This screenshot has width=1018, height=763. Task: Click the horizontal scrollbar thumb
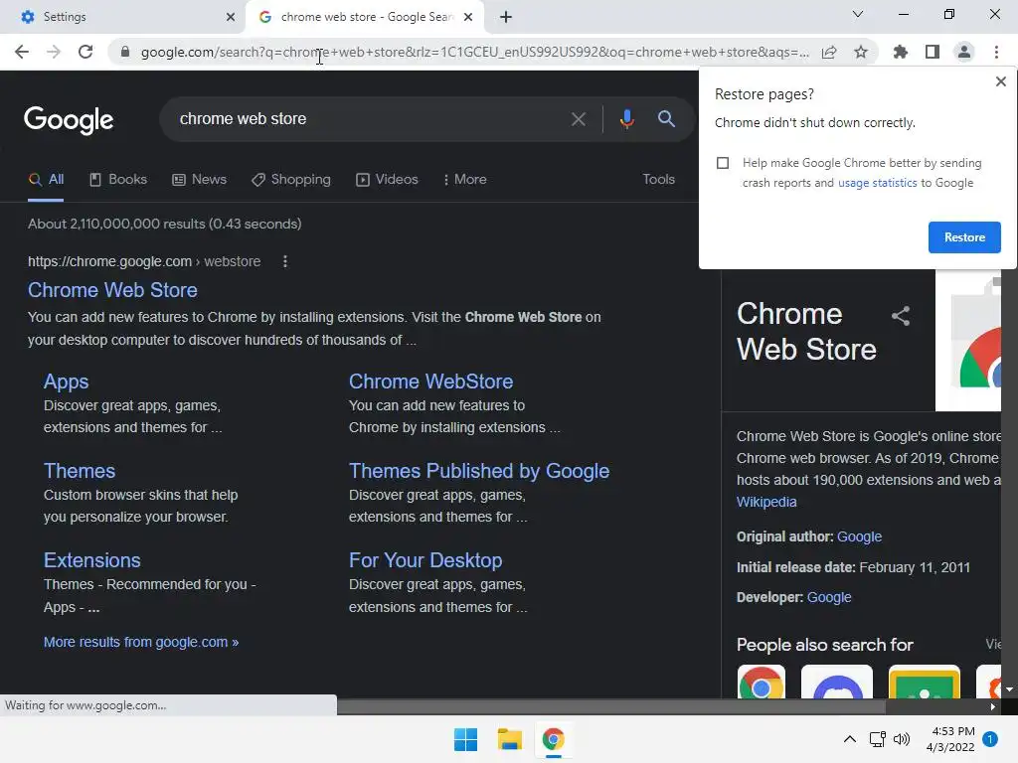pyautogui.click(x=611, y=707)
